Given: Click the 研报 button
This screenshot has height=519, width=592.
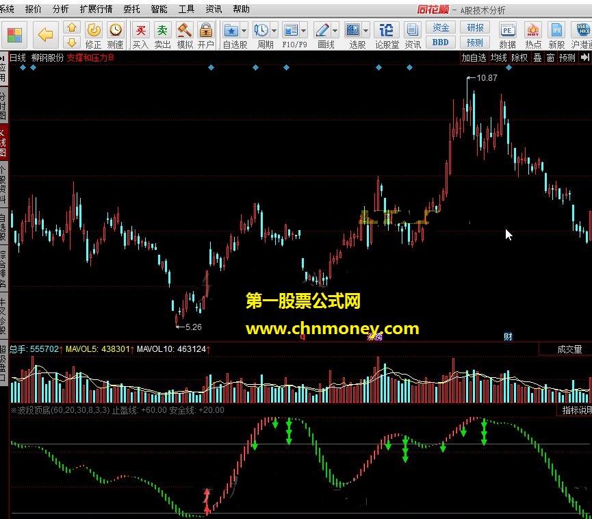Looking at the screenshot, I should tap(475, 27).
